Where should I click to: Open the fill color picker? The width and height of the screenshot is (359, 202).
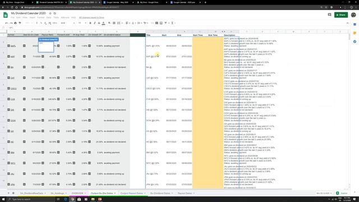(109, 23)
